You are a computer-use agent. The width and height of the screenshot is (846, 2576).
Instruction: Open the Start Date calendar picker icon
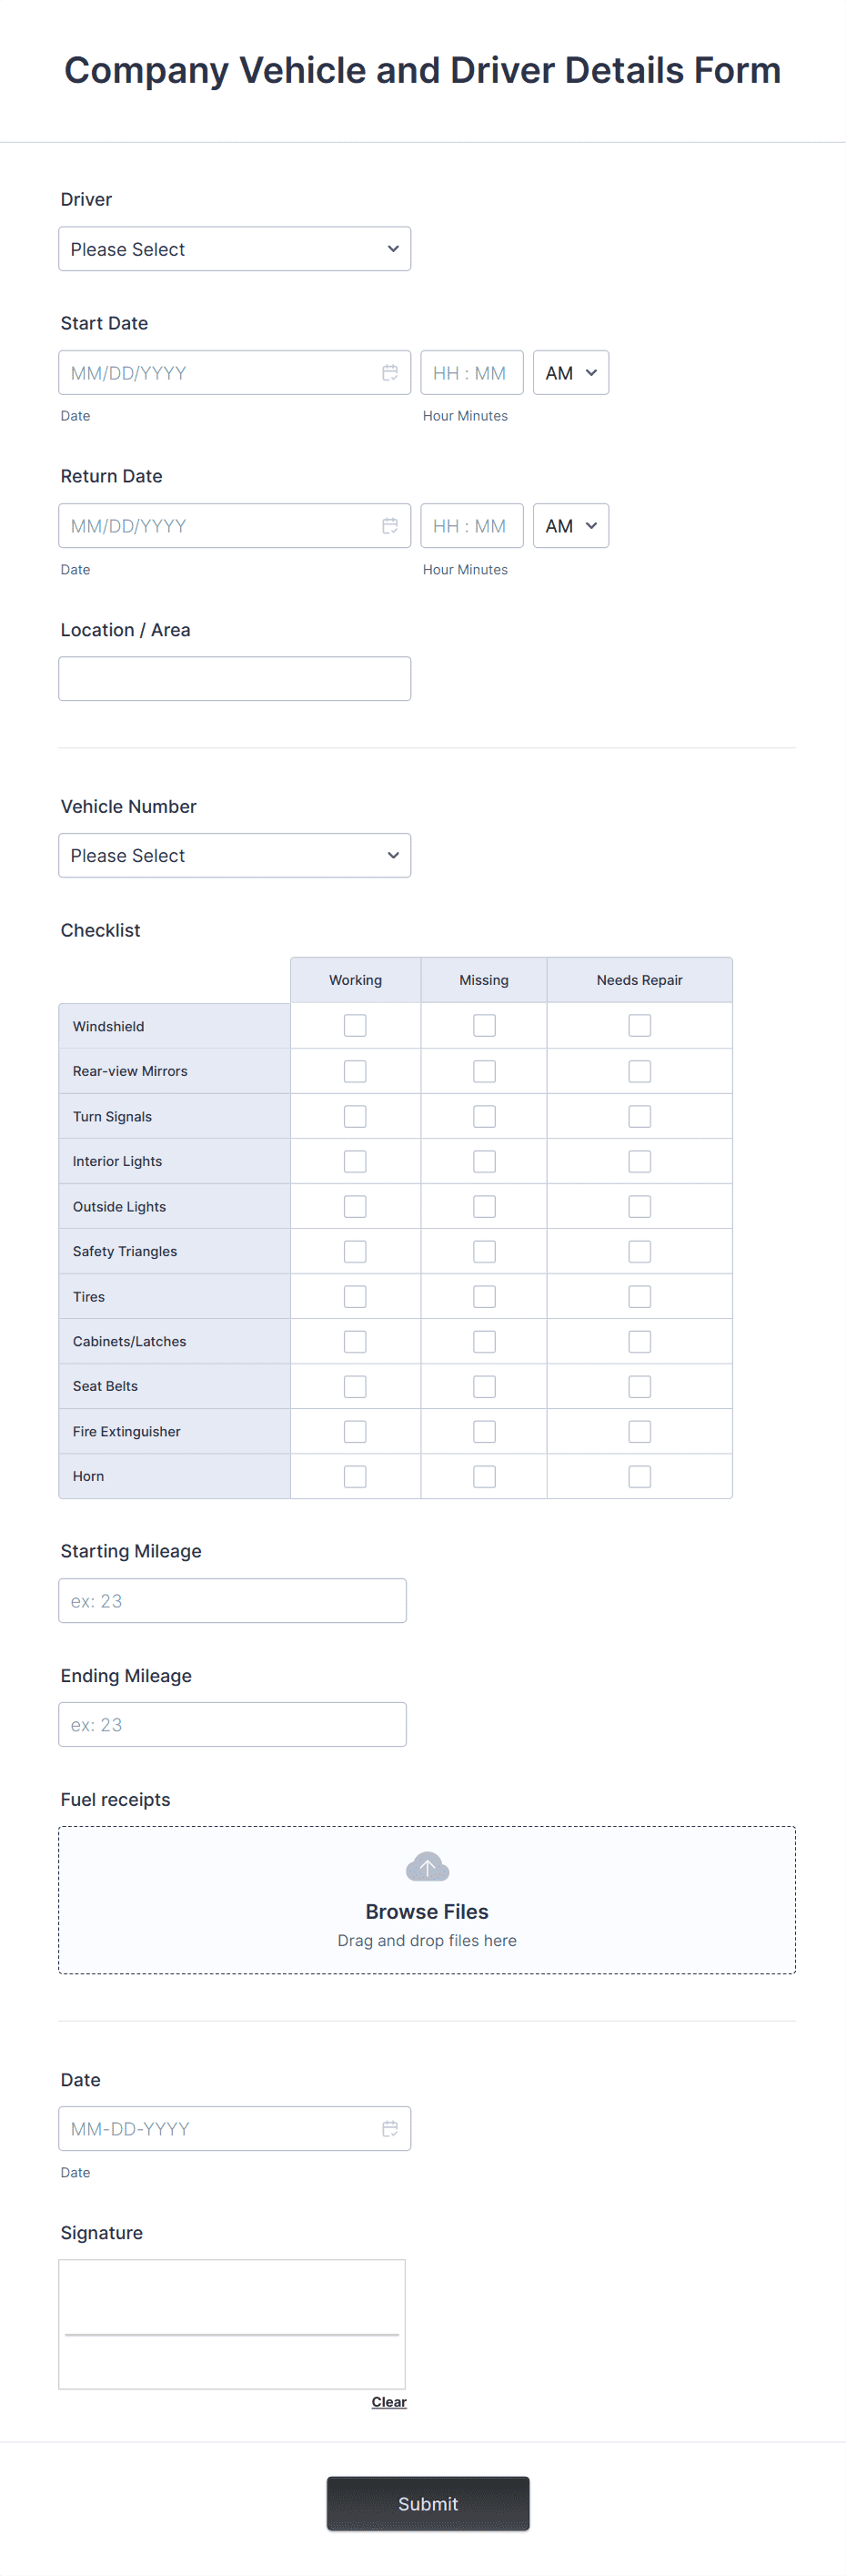389,372
